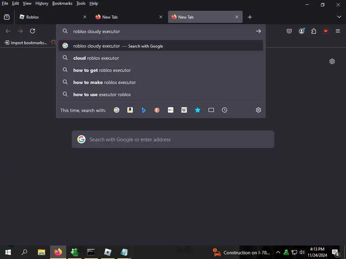This screenshot has height=259, width=346.
Task: Close the Roblox tab
Action: [85, 17]
